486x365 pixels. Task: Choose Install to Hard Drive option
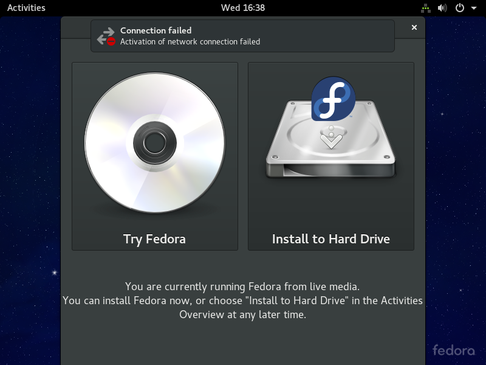point(331,156)
